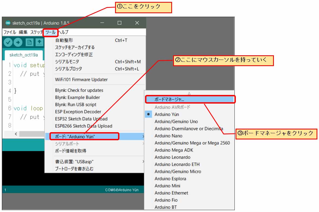
Task: Close the Arduino window
Action: pyautogui.click(x=137, y=23)
